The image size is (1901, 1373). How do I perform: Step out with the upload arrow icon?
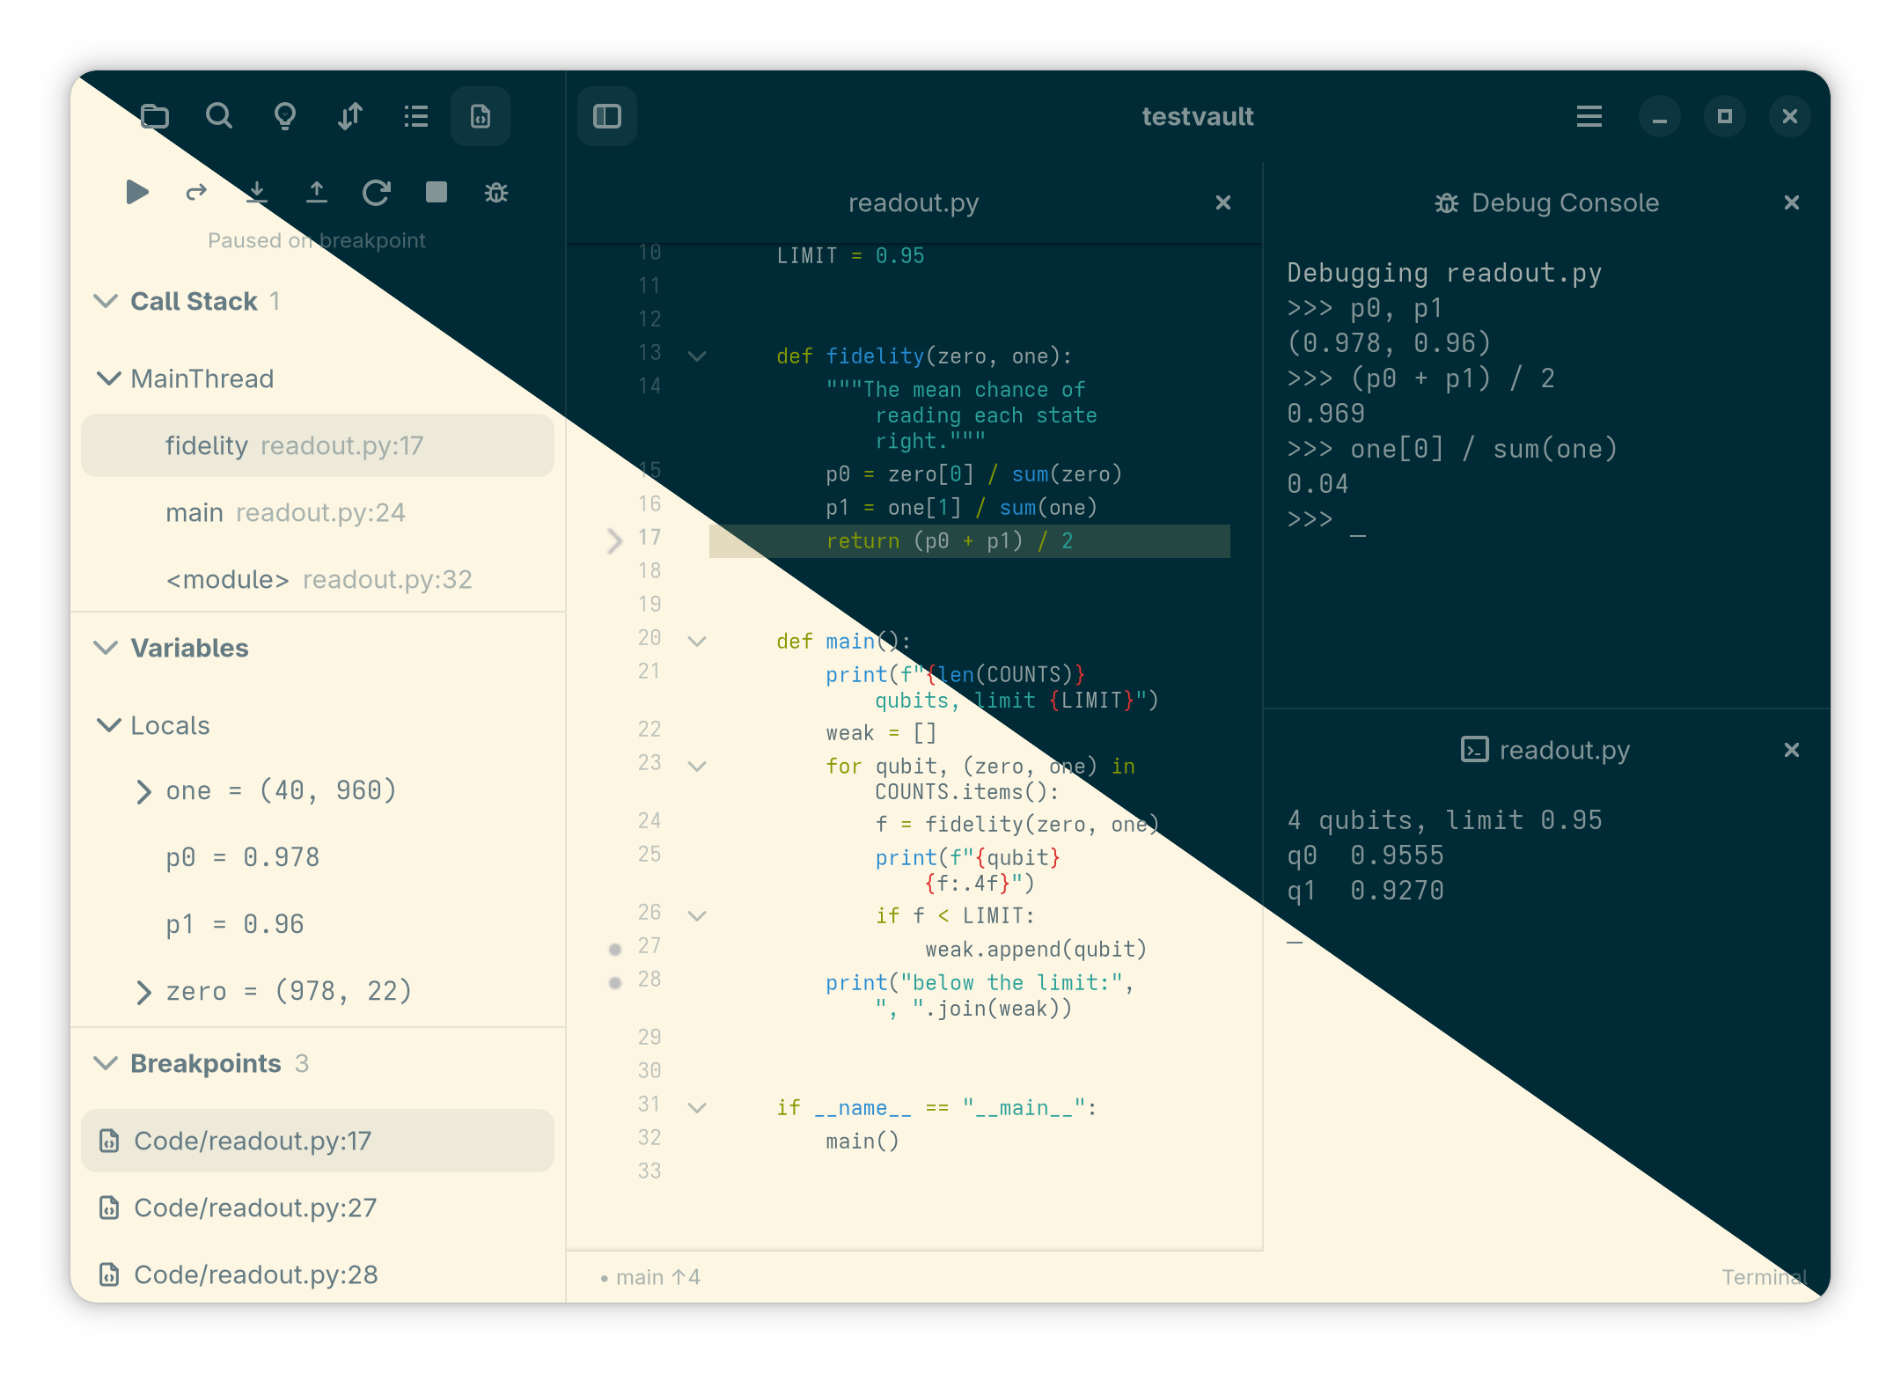tap(317, 192)
